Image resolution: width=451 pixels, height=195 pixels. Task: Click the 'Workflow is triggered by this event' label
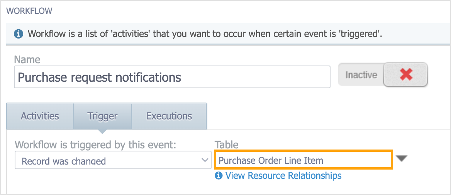95,145
